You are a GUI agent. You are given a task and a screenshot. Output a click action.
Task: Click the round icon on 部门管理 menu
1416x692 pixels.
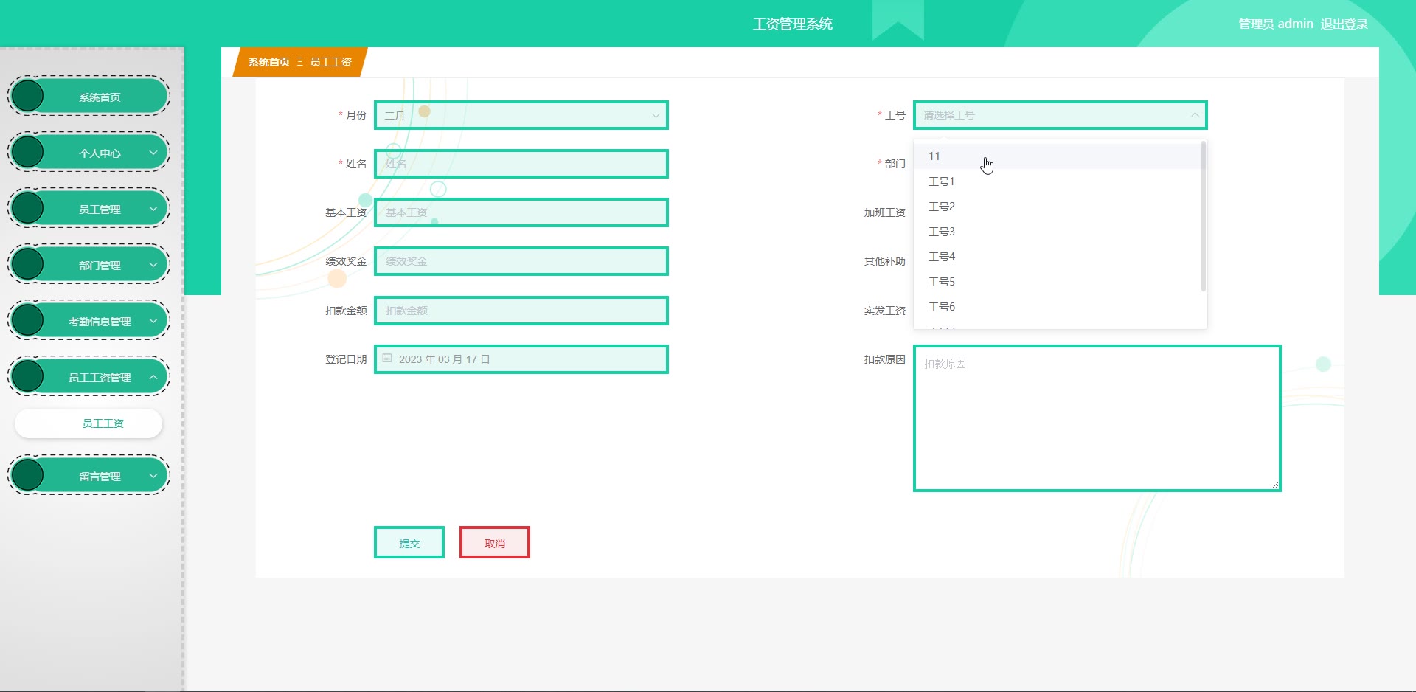28,265
